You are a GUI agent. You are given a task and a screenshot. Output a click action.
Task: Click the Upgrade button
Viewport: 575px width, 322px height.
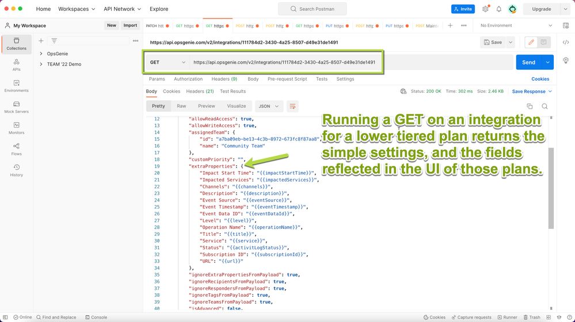542,9
